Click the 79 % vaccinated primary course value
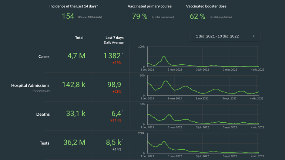Viewport: 285px width, 160px height. pyautogui.click(x=140, y=16)
